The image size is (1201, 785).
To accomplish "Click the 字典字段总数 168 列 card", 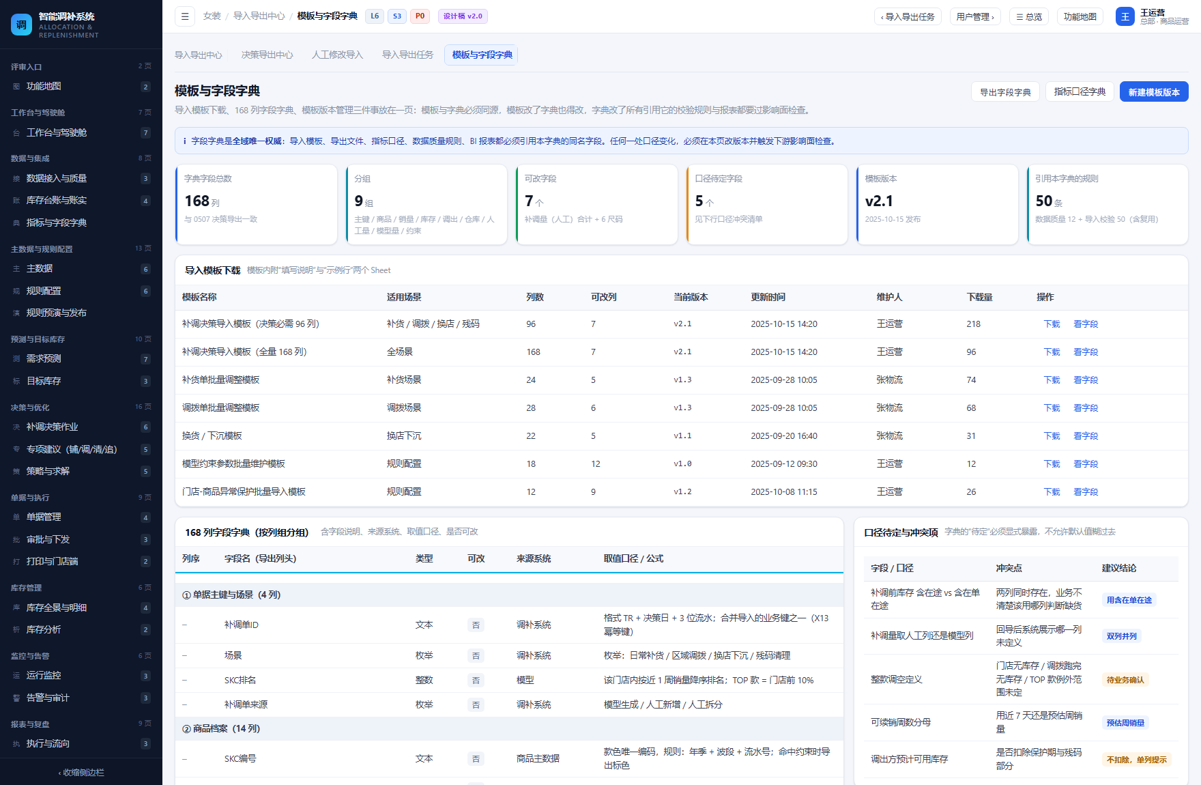I will coord(257,204).
